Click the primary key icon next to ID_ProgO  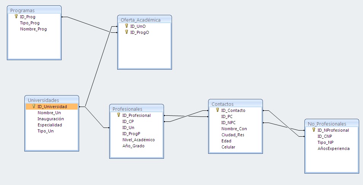click(x=126, y=32)
